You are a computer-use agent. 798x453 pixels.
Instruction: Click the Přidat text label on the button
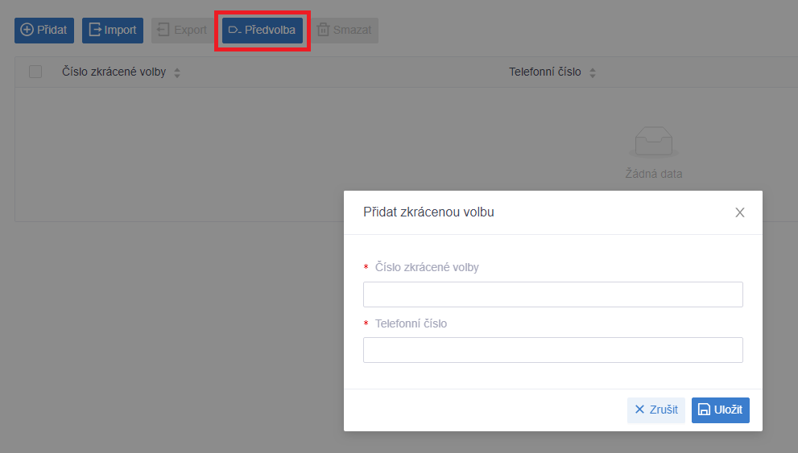[x=52, y=30]
